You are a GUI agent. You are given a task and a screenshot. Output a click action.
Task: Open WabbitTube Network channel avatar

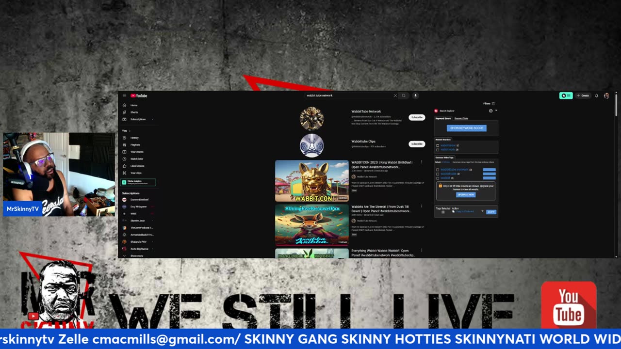tap(311, 118)
